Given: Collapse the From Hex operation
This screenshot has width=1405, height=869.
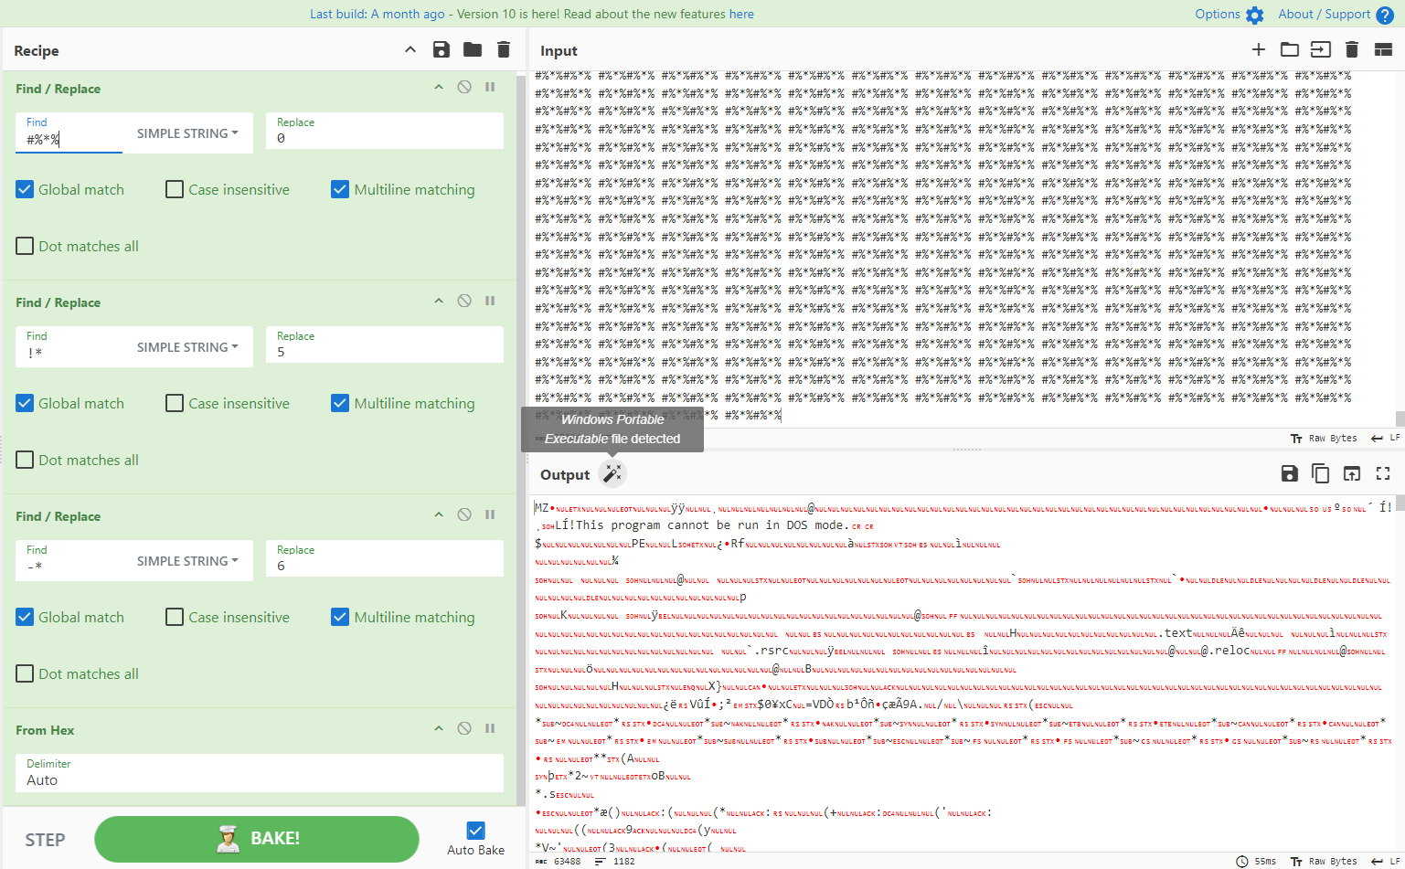Looking at the screenshot, I should pyautogui.click(x=438, y=729).
